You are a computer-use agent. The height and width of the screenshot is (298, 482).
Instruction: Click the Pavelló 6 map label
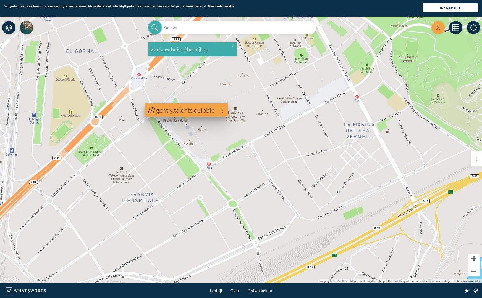pyautogui.click(x=262, y=114)
